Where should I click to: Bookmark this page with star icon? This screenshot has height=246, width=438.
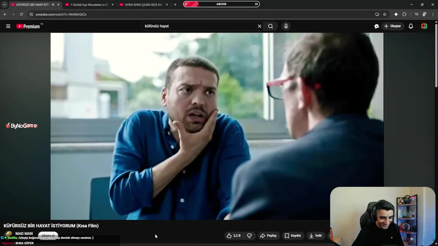pyautogui.click(x=385, y=14)
